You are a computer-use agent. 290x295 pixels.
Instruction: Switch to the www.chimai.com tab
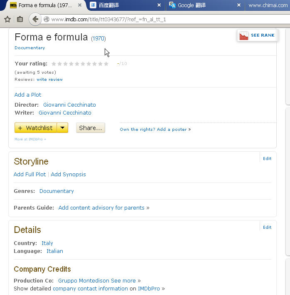coord(268,5)
